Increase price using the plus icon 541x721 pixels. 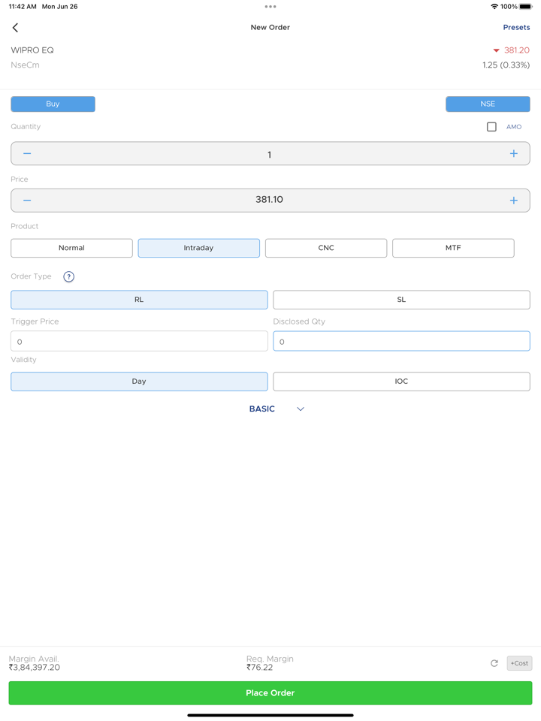[x=513, y=201]
